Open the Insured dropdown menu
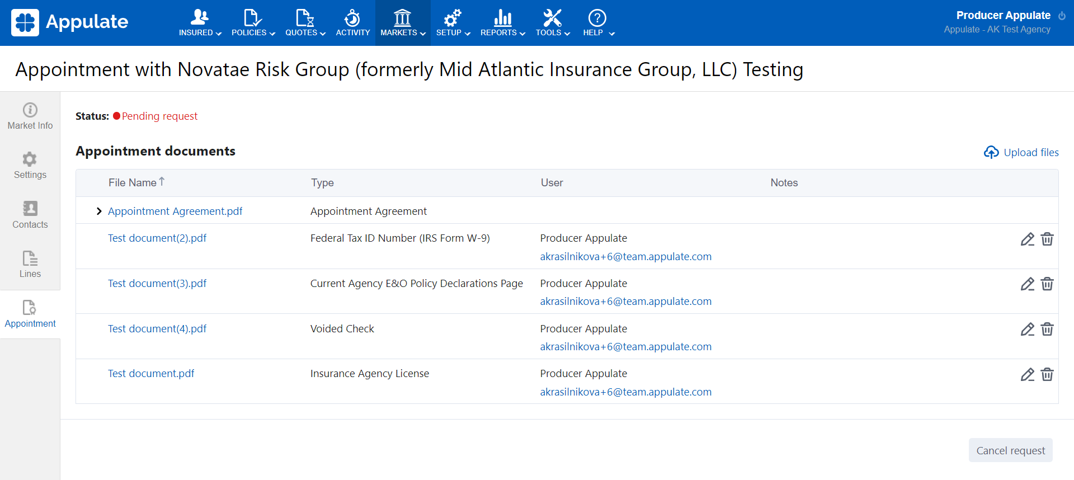The width and height of the screenshot is (1074, 480). 200,23
